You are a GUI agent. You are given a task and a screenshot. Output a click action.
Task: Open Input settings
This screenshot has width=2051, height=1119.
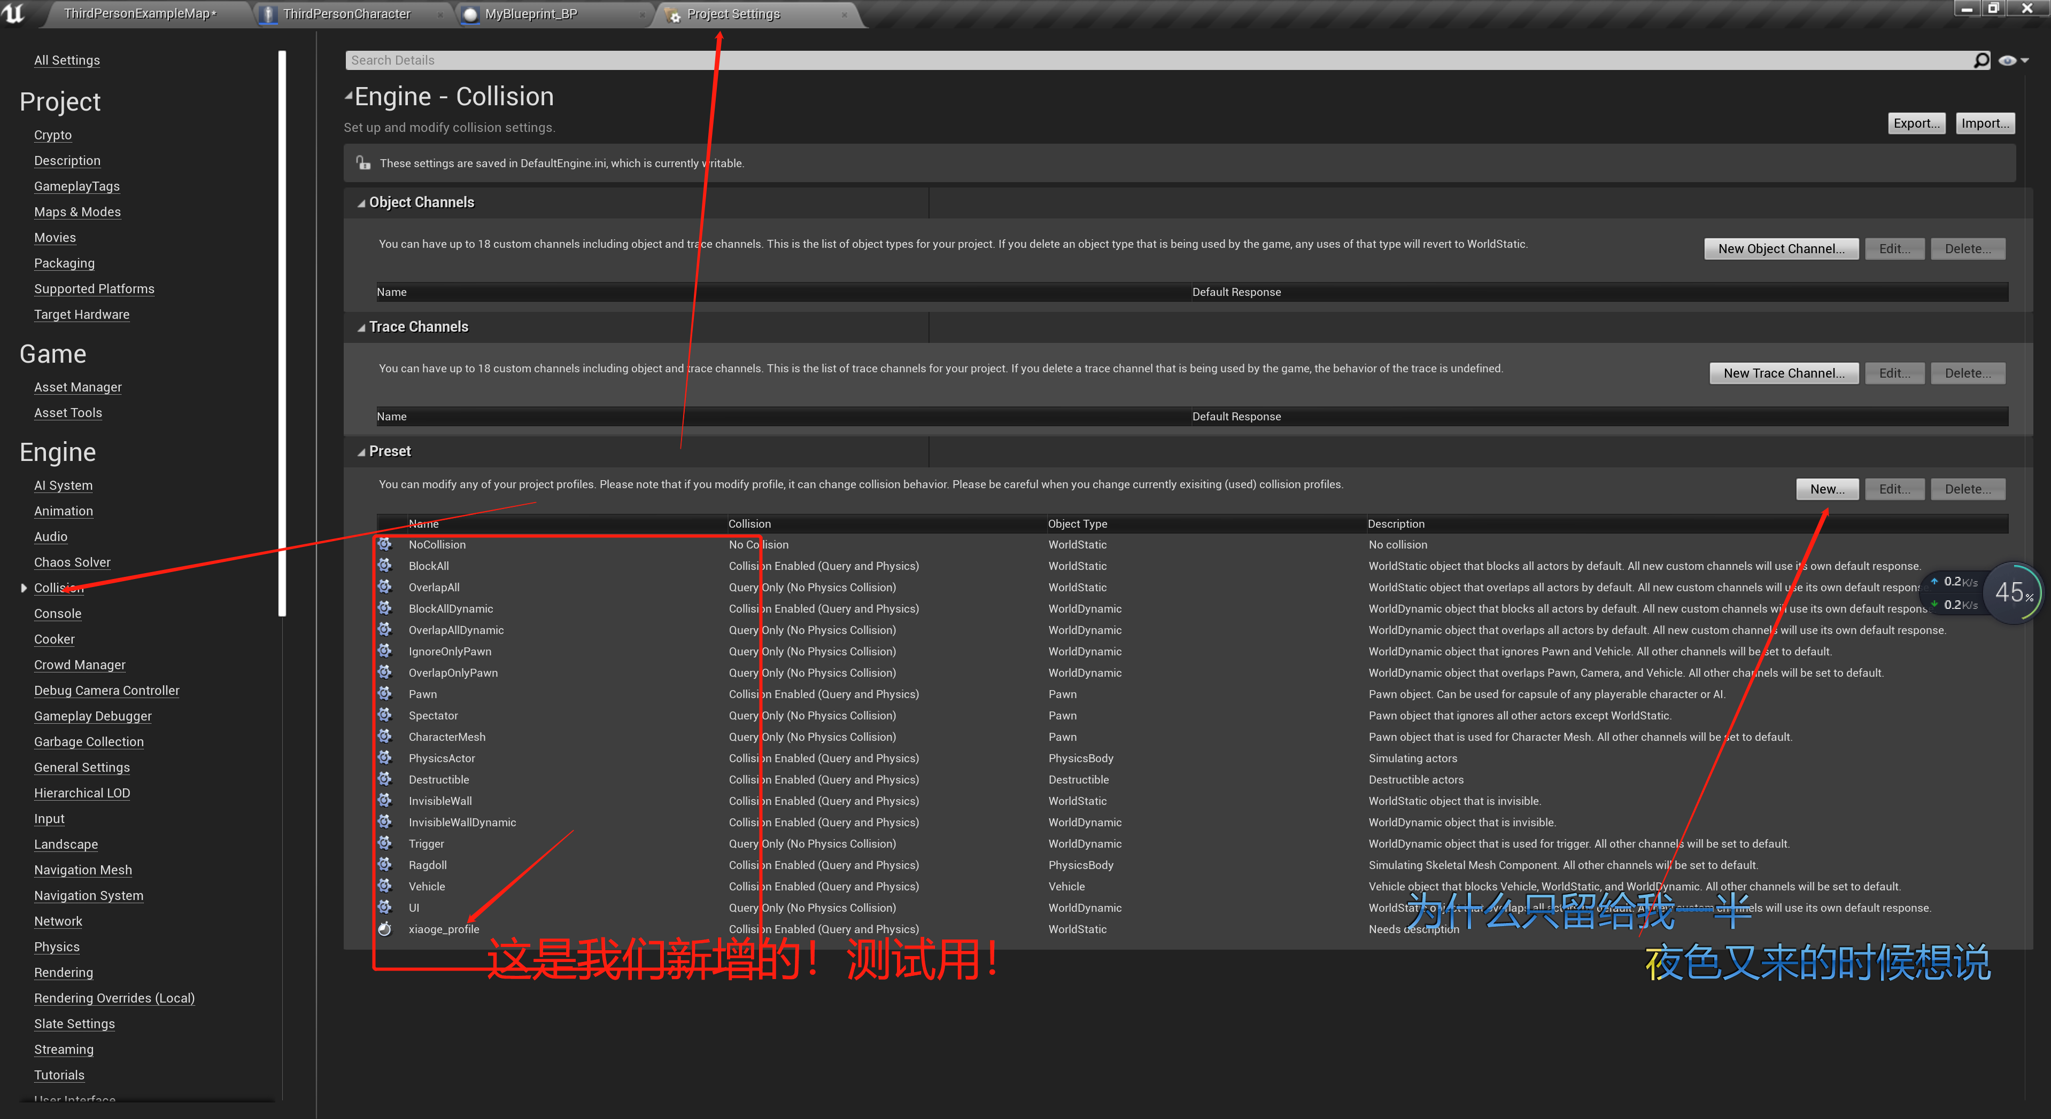pyautogui.click(x=49, y=819)
